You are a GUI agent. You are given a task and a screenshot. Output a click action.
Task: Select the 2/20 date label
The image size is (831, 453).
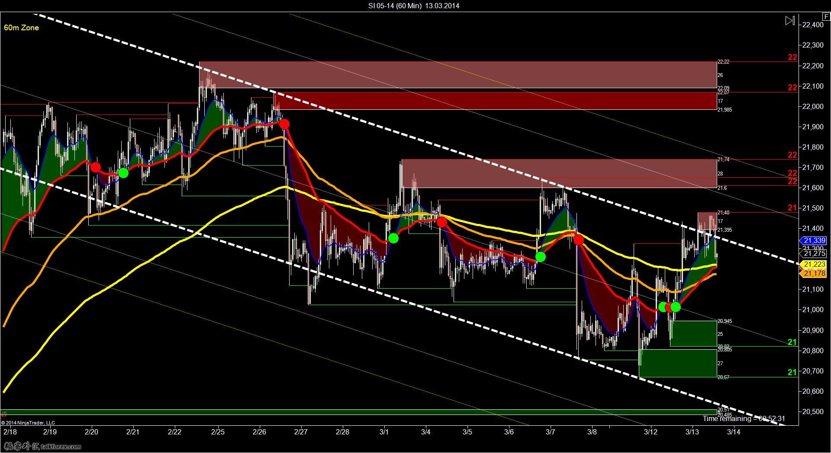91,432
